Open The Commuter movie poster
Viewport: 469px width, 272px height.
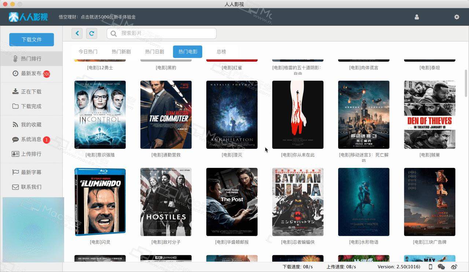pos(166,115)
